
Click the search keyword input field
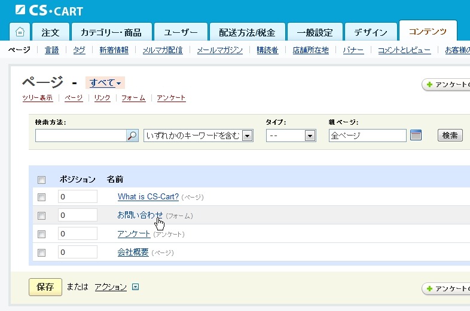click(81, 136)
